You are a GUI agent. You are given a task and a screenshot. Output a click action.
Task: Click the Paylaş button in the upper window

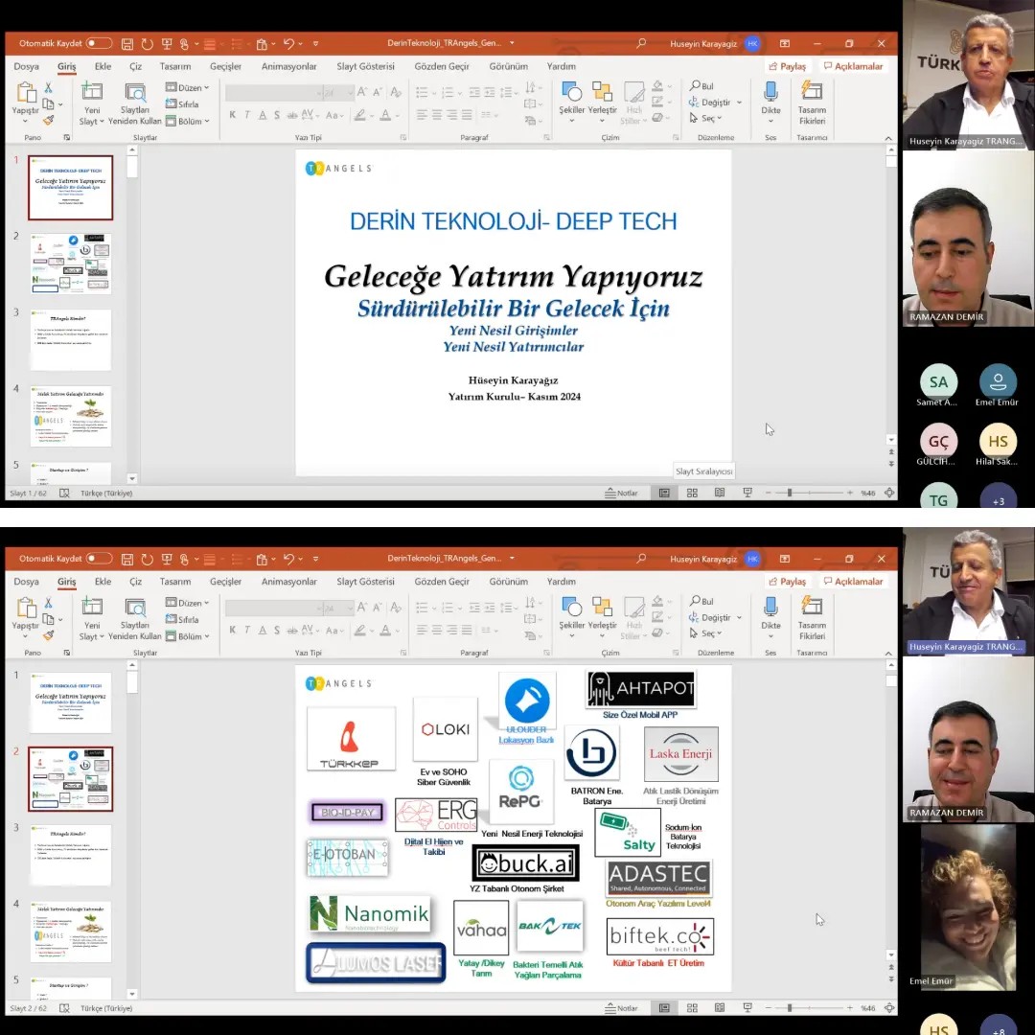(787, 67)
